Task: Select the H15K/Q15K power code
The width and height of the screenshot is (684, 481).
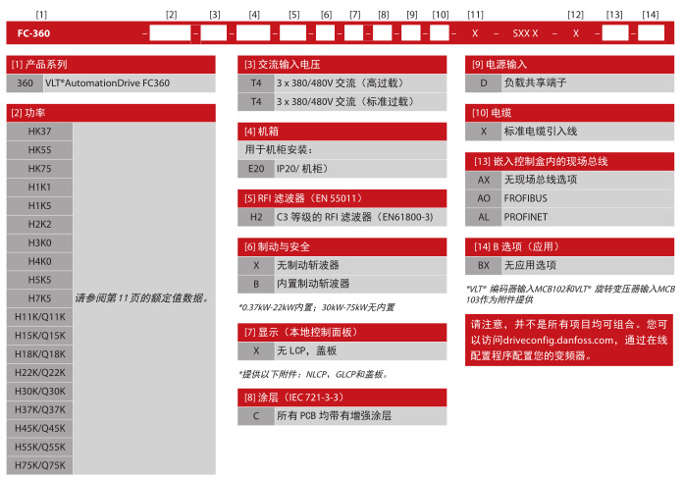Action: [39, 336]
